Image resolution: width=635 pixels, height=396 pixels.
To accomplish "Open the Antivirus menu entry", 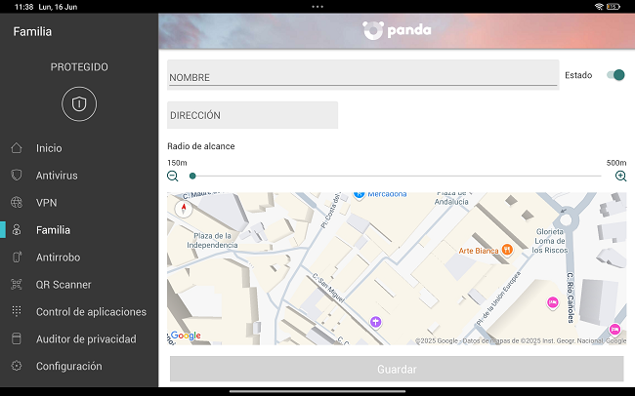I will 57,176.
